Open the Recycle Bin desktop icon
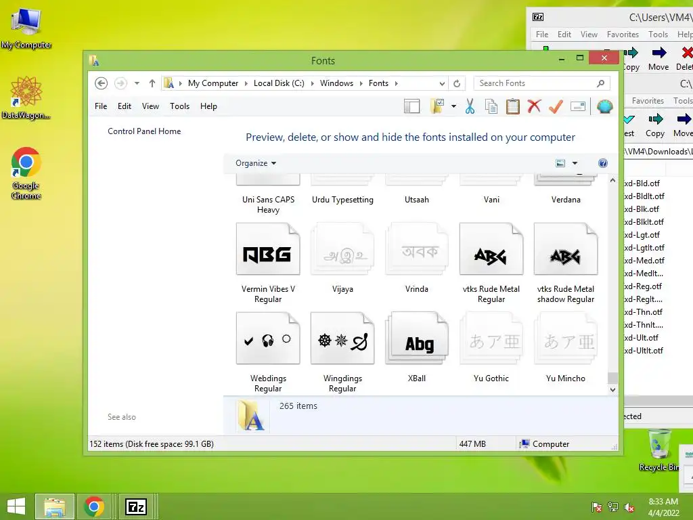 pos(659,450)
